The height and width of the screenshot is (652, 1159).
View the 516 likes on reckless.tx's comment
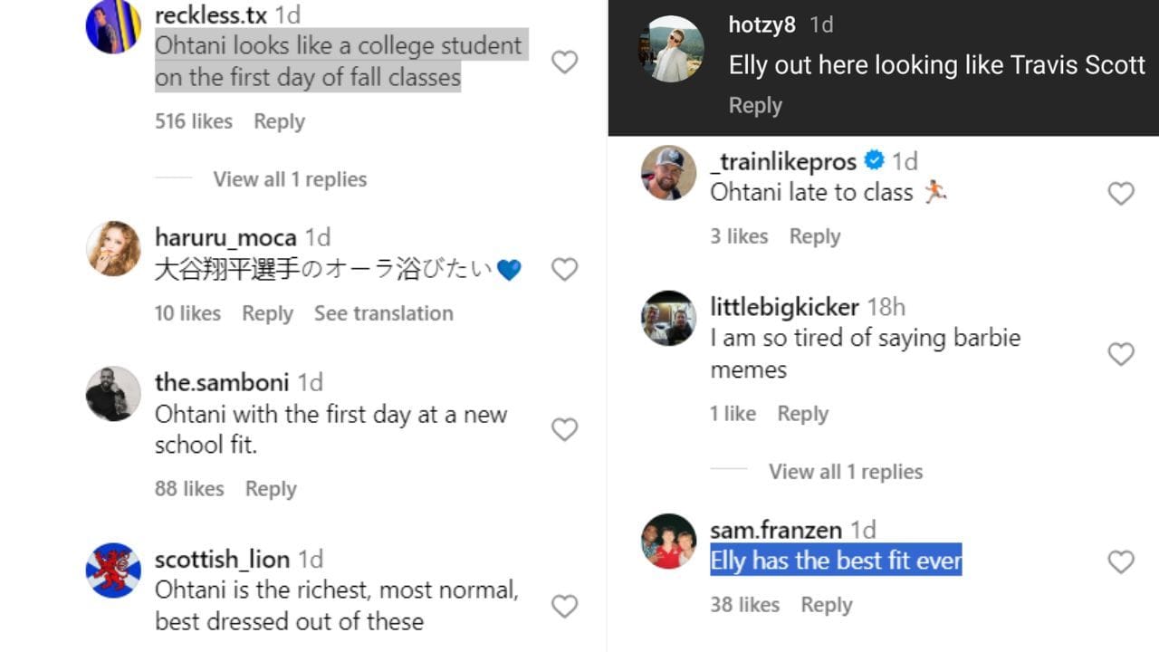(x=194, y=121)
